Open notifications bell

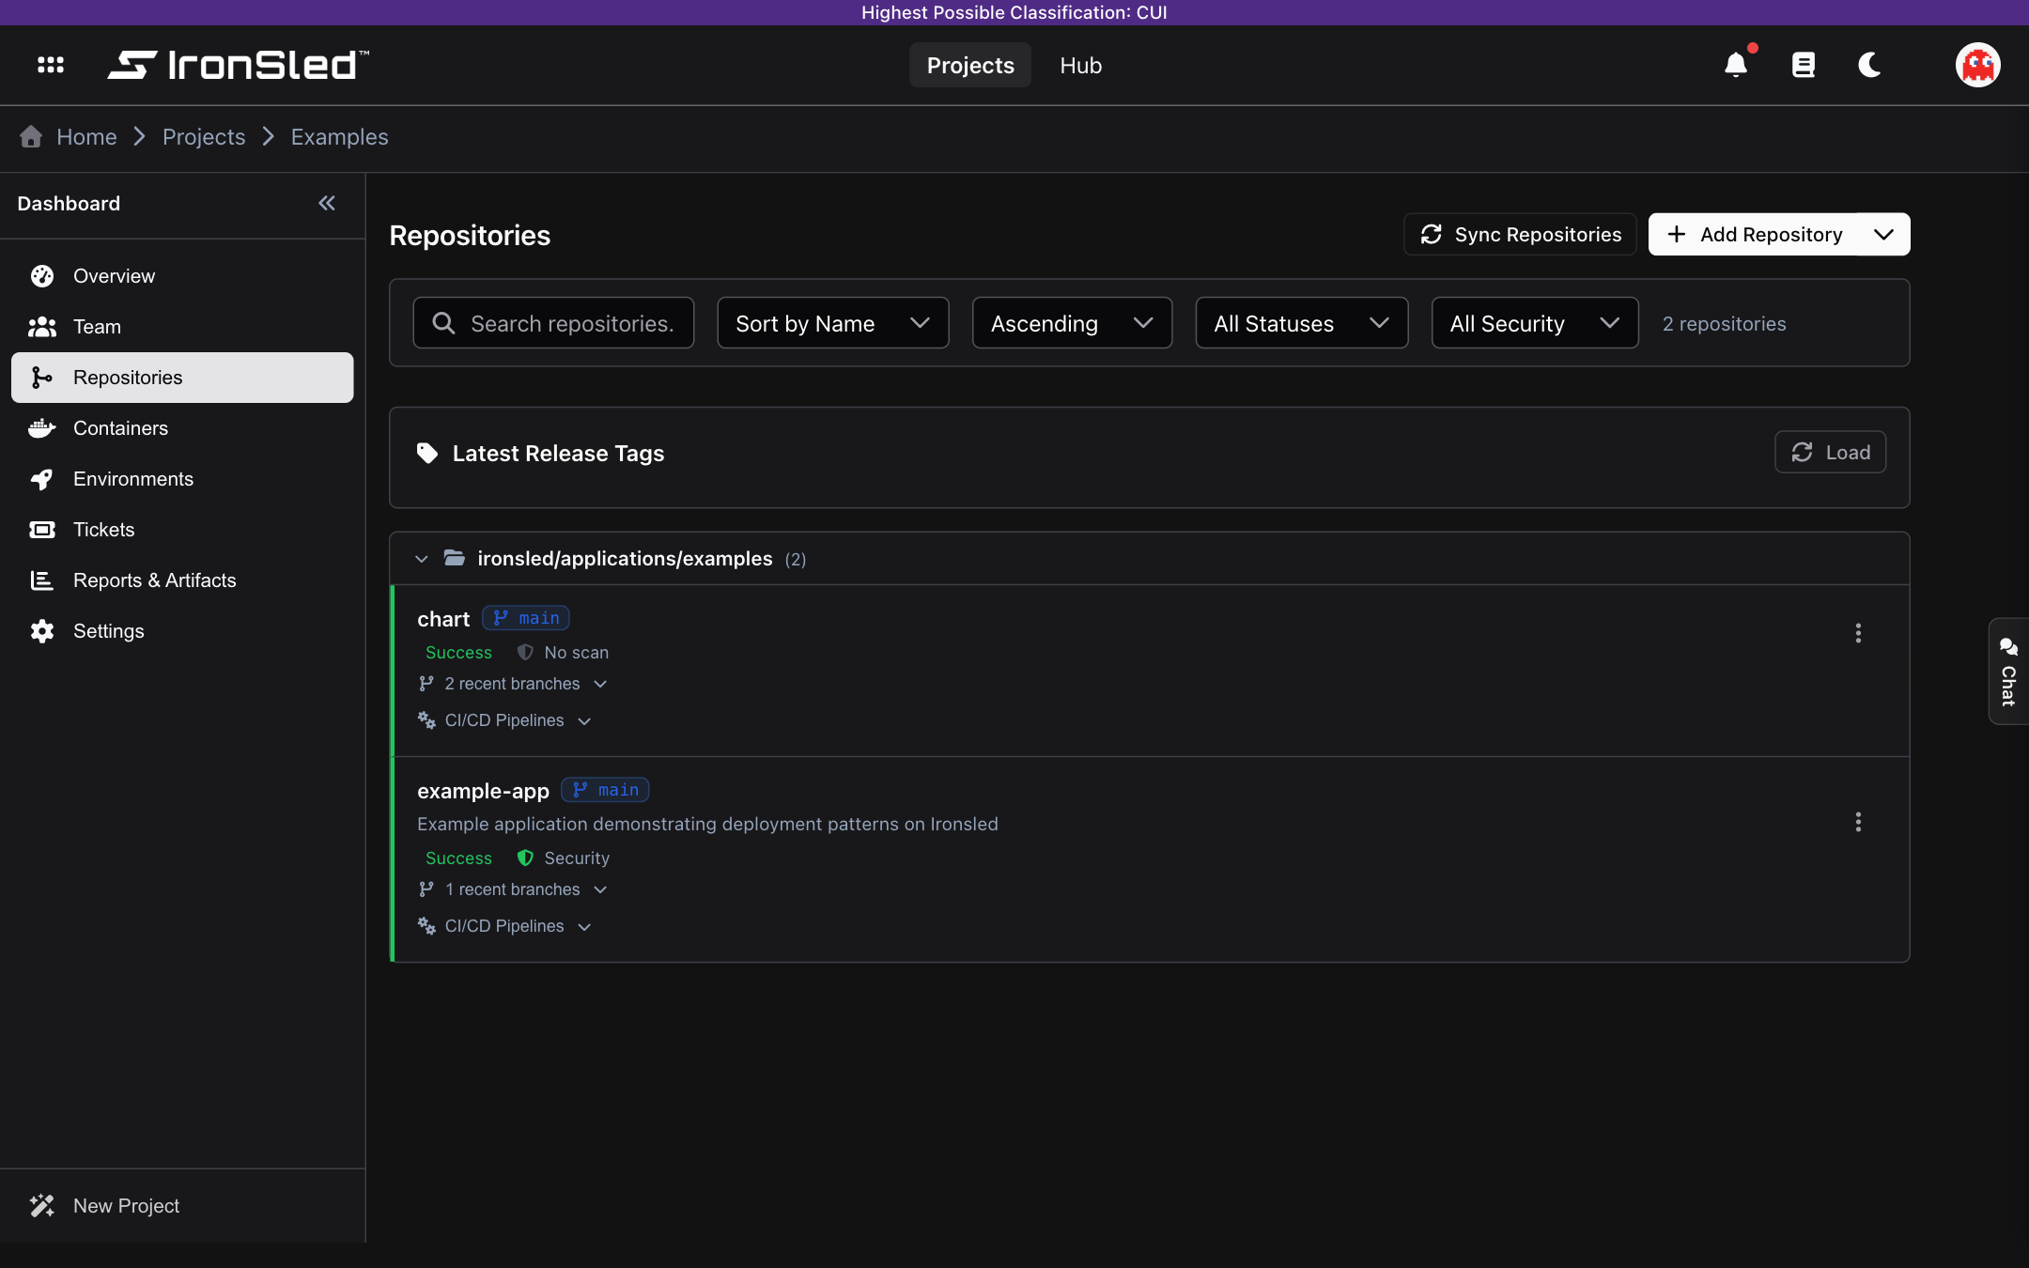[1736, 65]
